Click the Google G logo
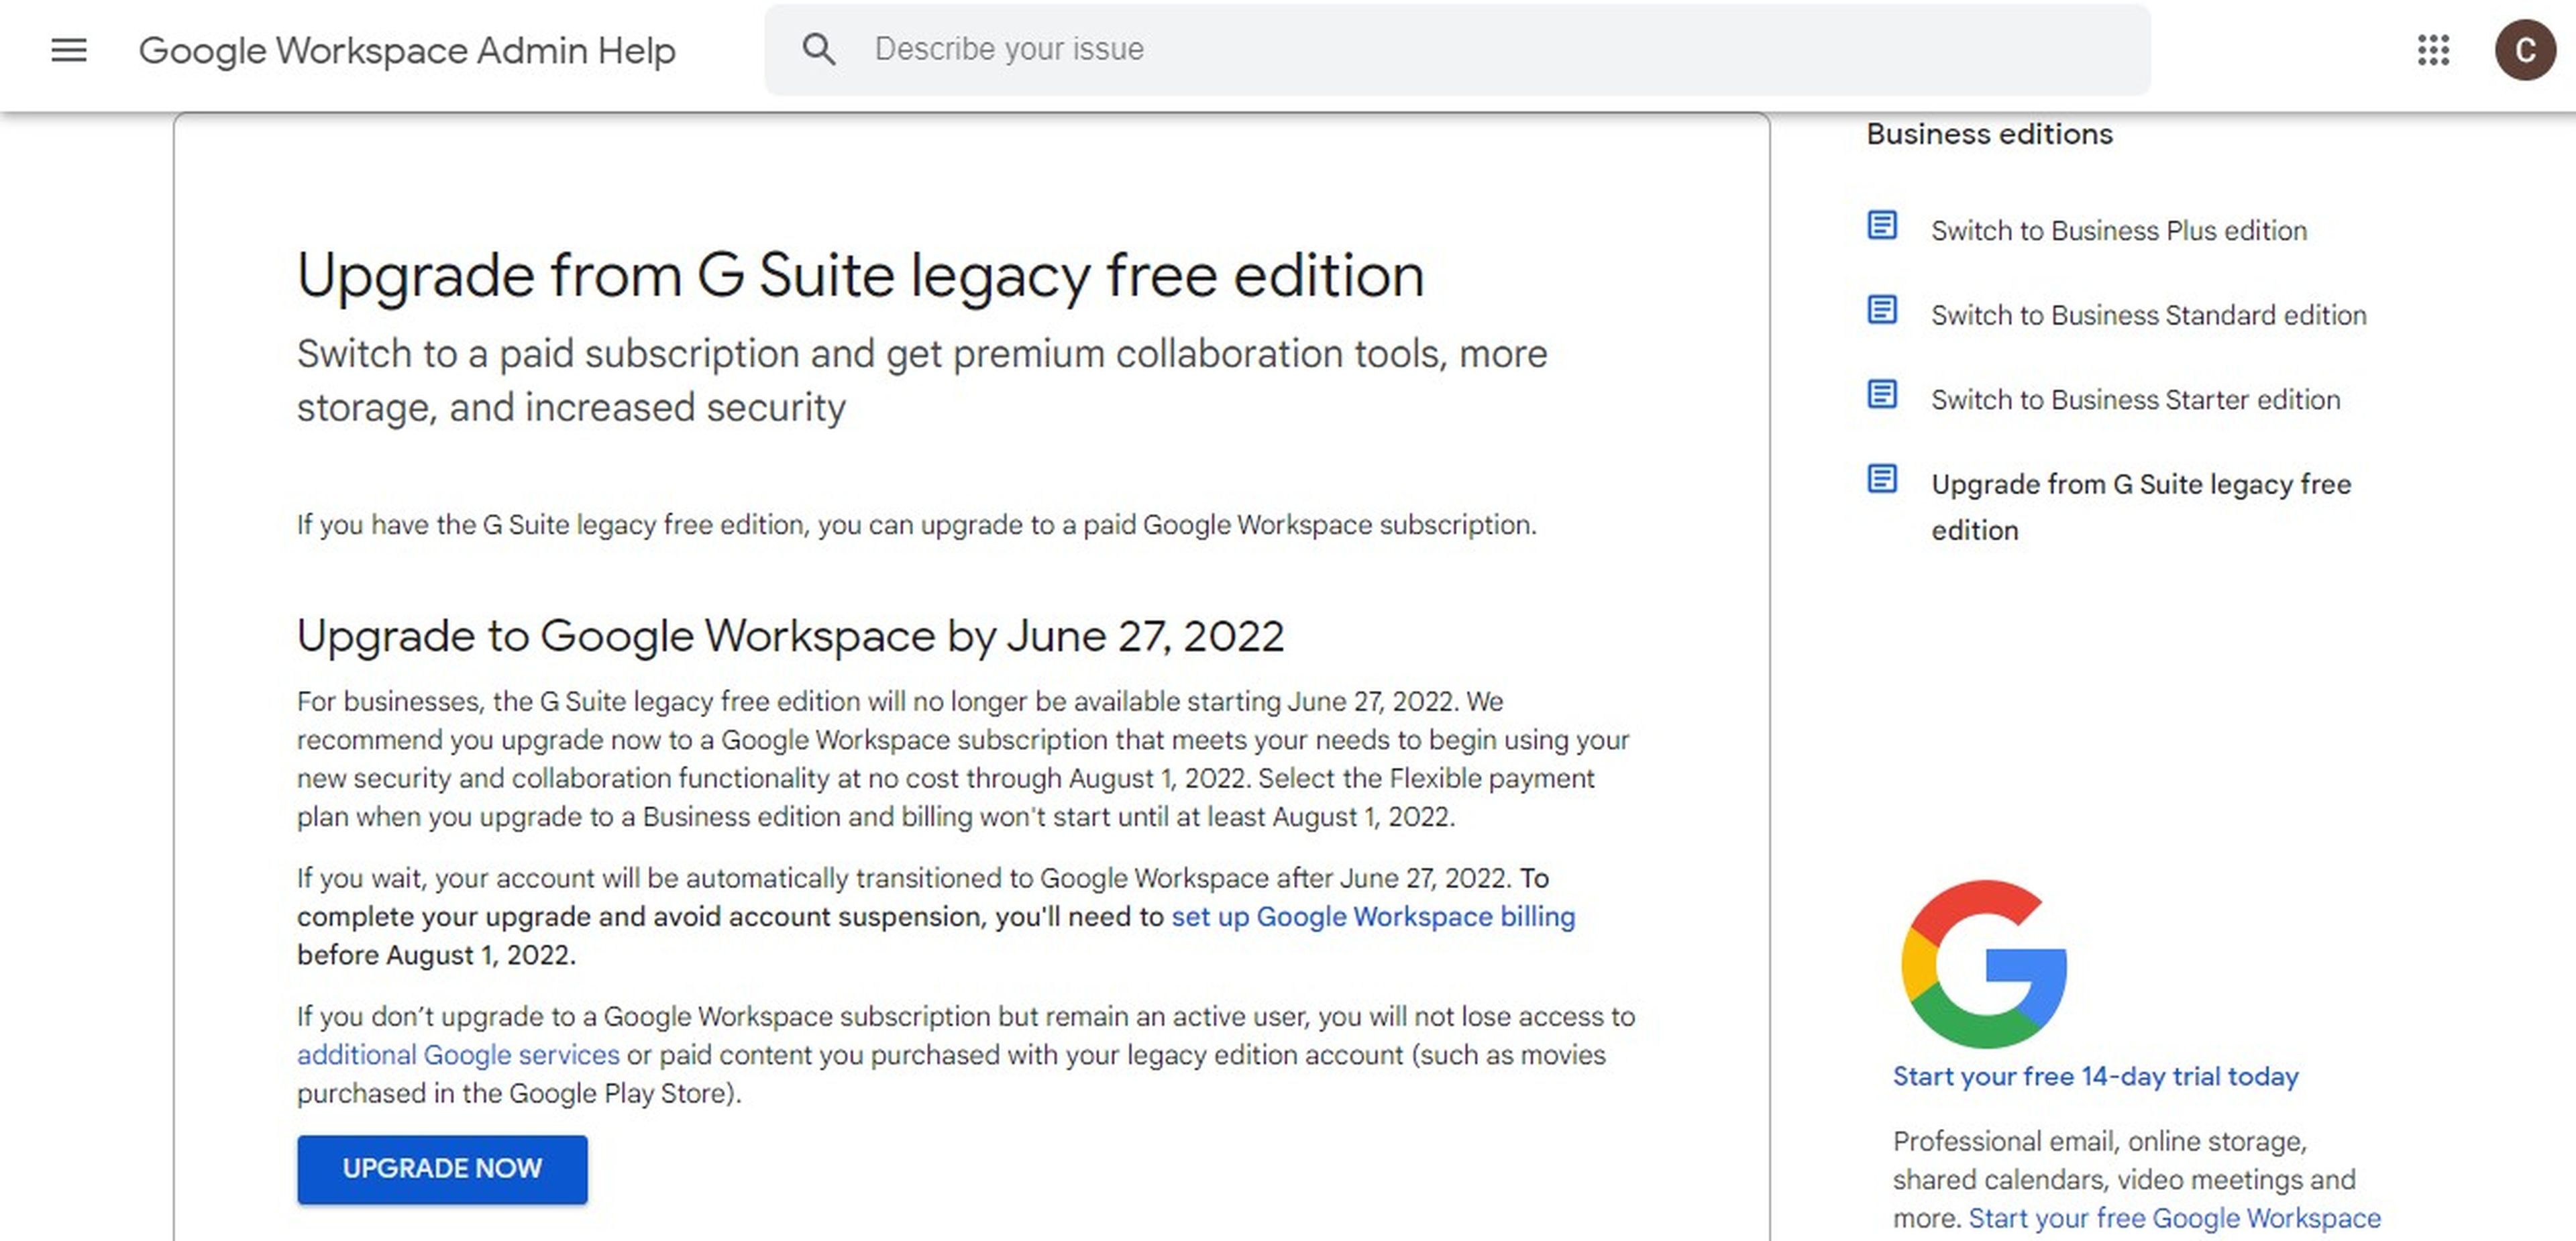Viewport: 2576px width, 1241px height. [x=1984, y=963]
